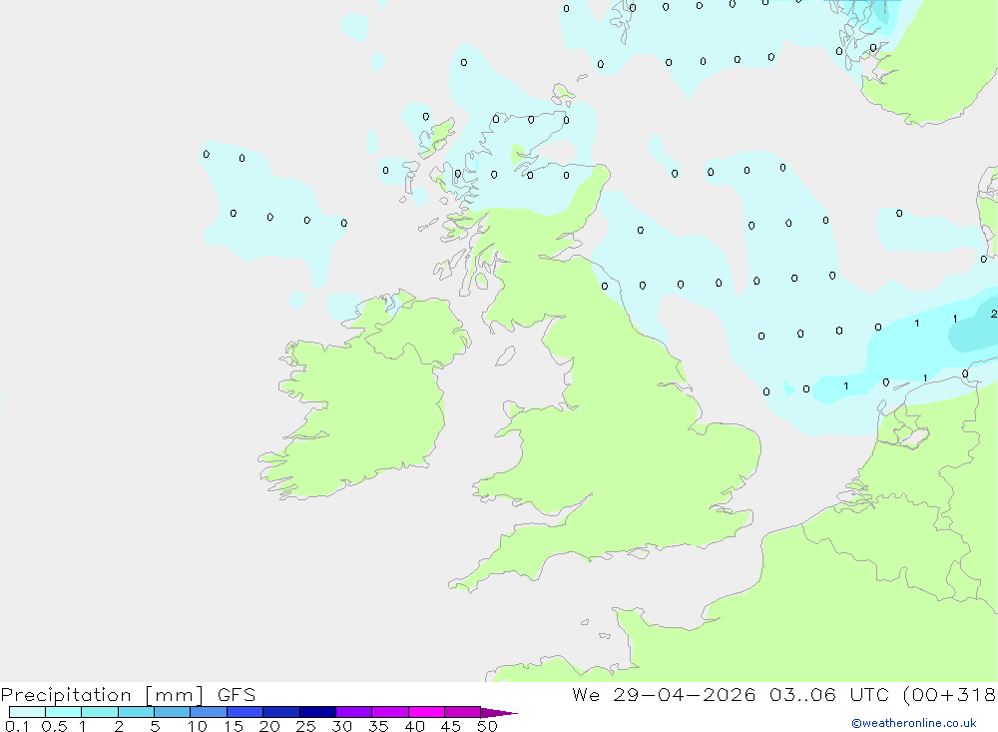Click the '(00+318' forecast offset text
The height and width of the screenshot is (732, 998).
949,695
